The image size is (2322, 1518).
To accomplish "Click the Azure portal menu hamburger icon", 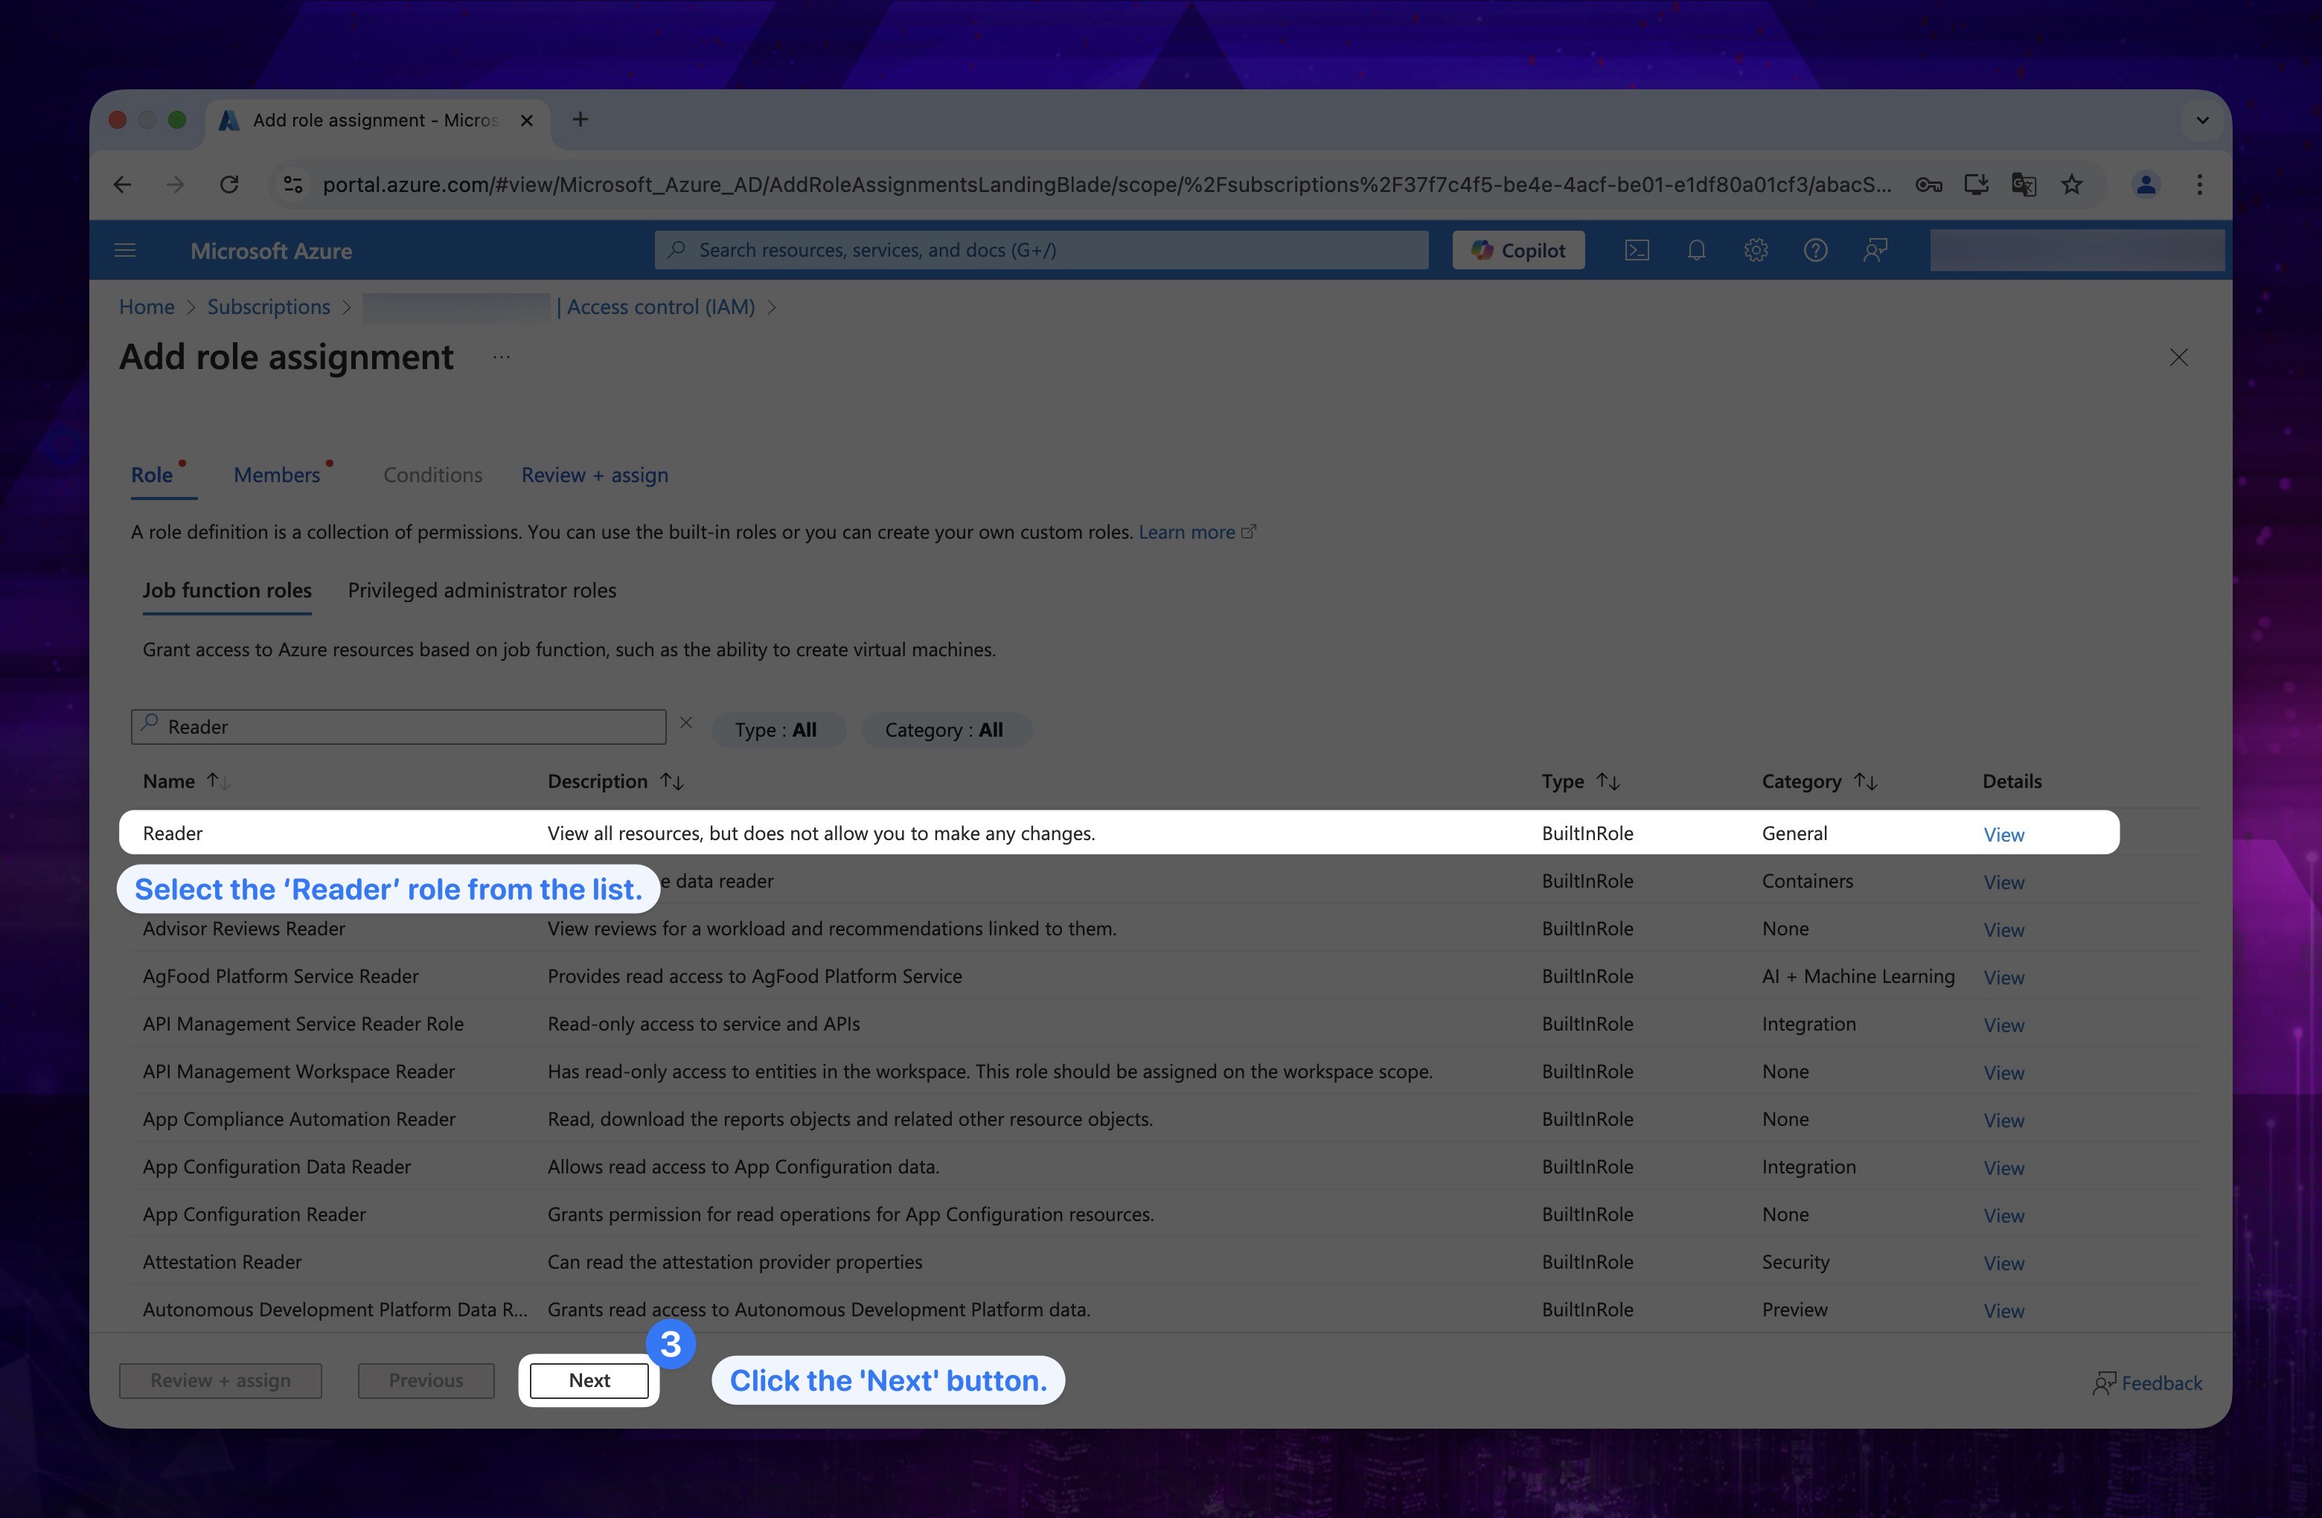I will (x=125, y=251).
